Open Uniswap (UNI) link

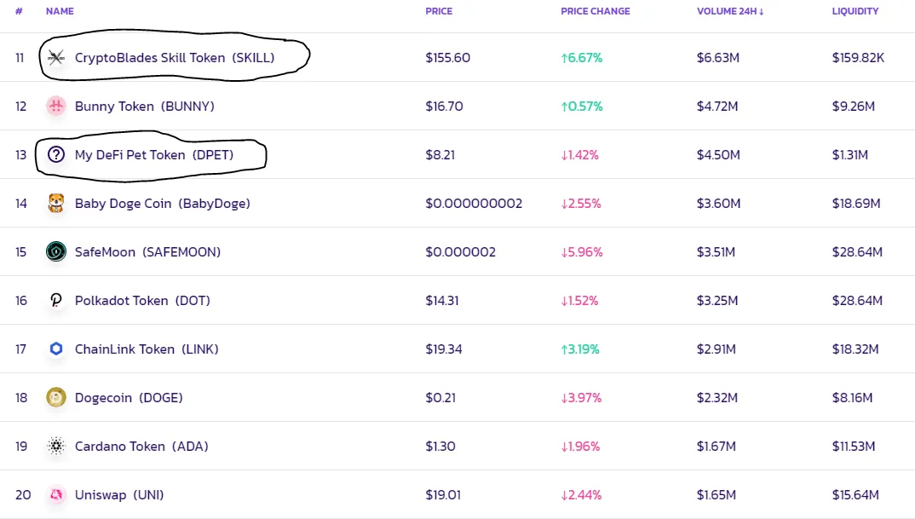pos(119,494)
